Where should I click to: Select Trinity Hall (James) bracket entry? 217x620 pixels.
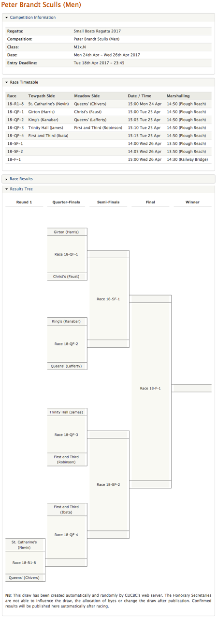(67, 412)
